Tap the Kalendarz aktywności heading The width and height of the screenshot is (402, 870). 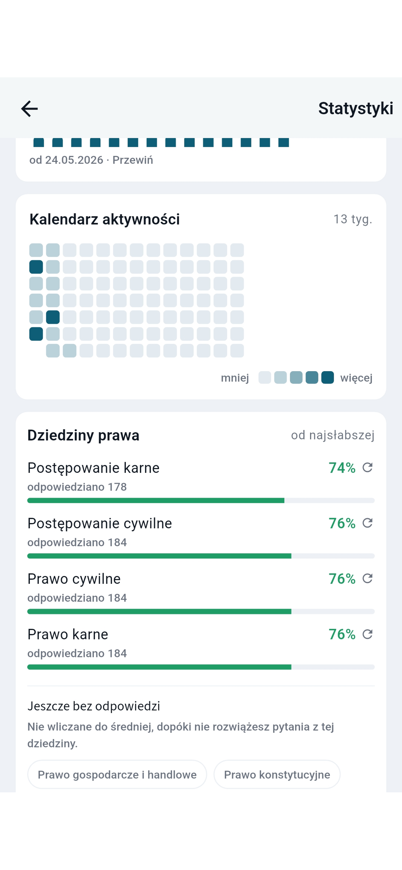pyautogui.click(x=105, y=219)
